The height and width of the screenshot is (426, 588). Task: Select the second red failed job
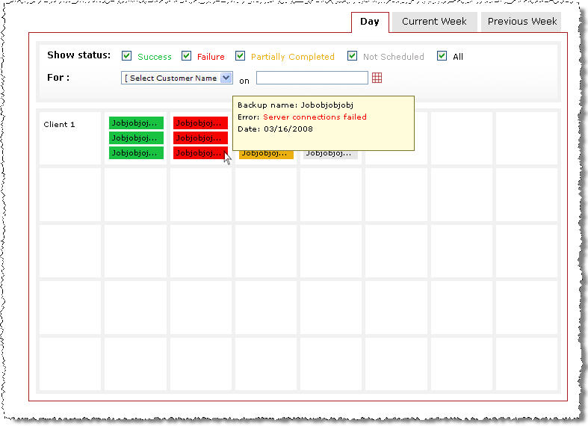point(200,138)
